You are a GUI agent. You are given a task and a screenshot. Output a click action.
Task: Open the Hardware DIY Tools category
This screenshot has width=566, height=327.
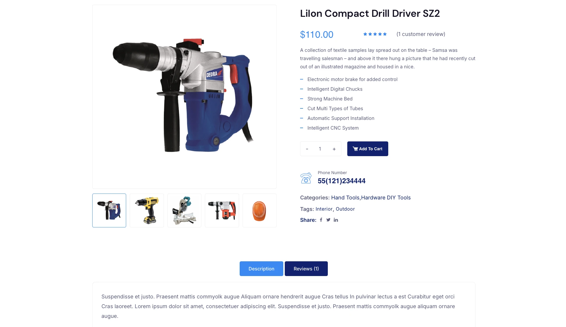point(386,198)
